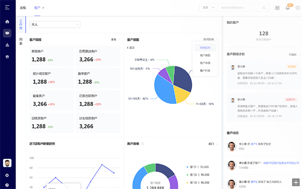Switch to the 列表 vertical tab
This screenshot has height=189, width=302.
(21, 41)
